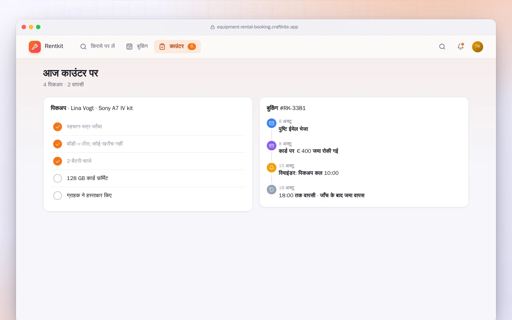
Task: Click the lock icon in the address bar
Action: 213,27
